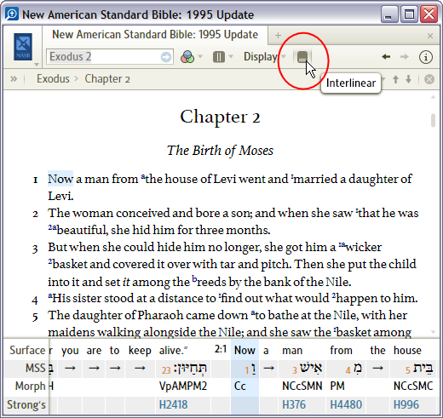Open Strong's number H2418

pyautogui.click(x=173, y=405)
